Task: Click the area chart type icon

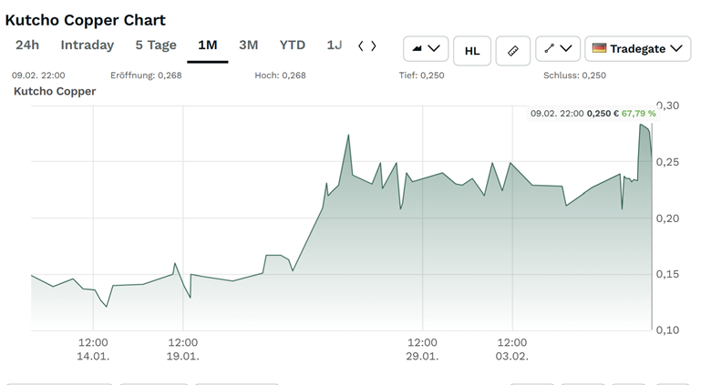Action: pyautogui.click(x=418, y=49)
